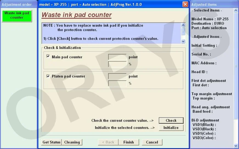
Task: Click the Initialize button
Action: [x=171, y=128]
